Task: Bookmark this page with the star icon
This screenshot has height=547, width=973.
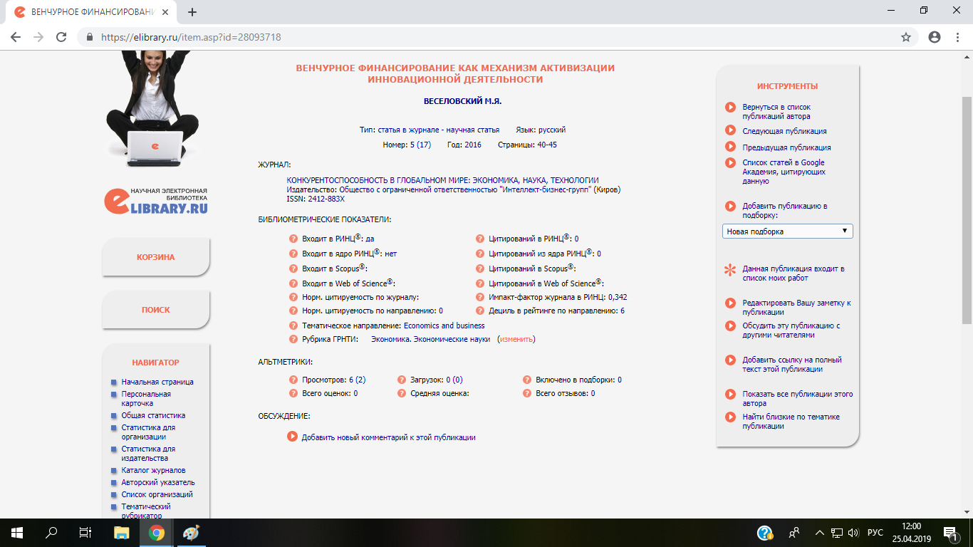Action: (x=906, y=37)
